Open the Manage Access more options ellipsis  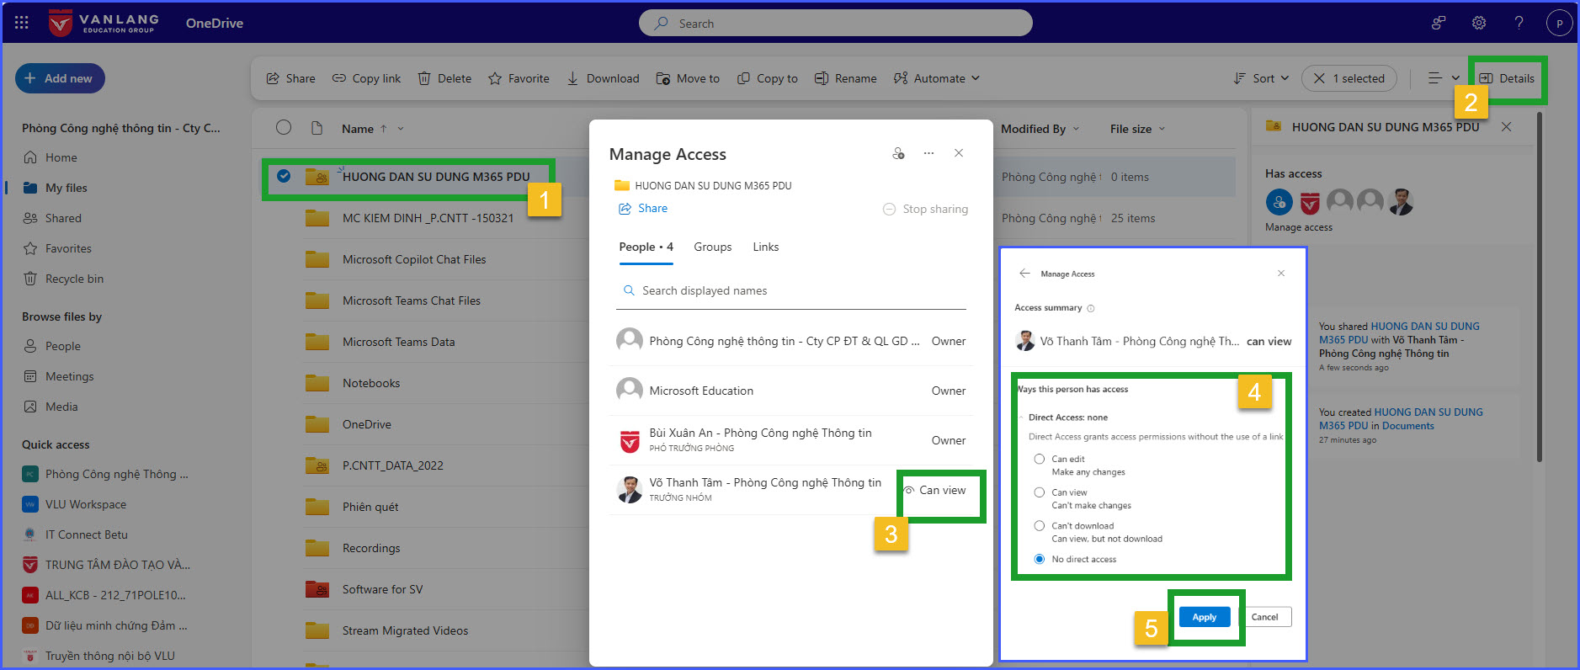click(928, 153)
